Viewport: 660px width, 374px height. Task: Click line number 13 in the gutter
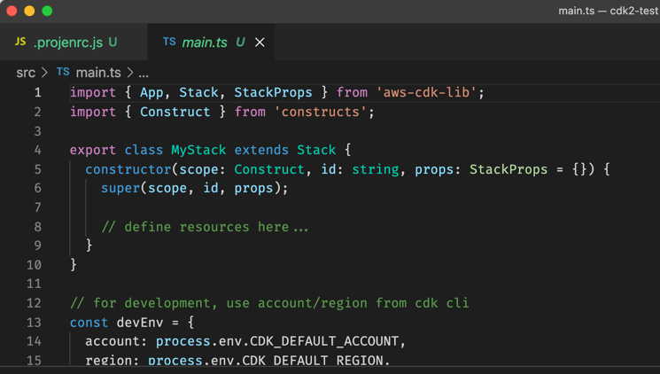pos(34,323)
